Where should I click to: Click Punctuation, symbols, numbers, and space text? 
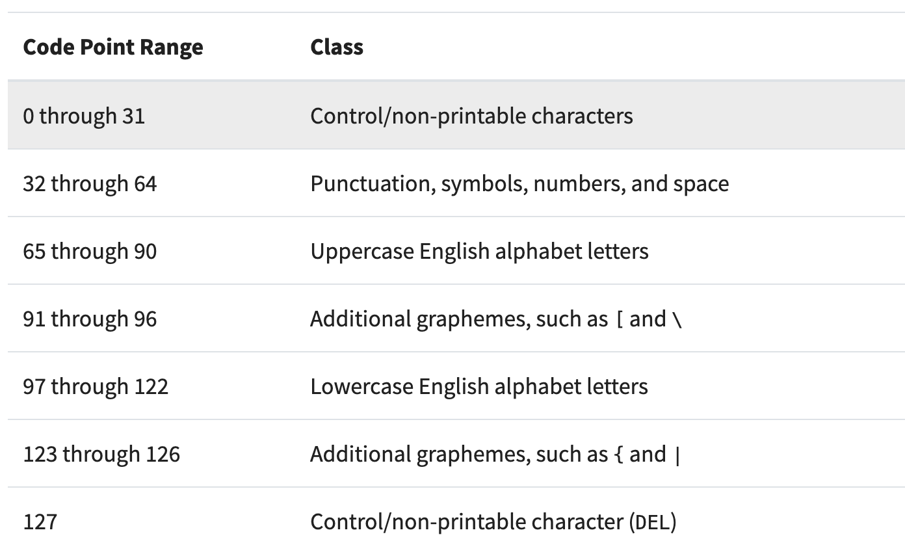pos(519,183)
